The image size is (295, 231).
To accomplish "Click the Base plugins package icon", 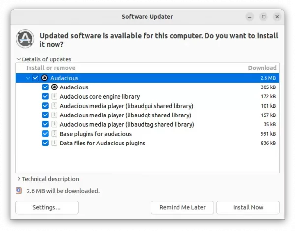I will [54, 134].
